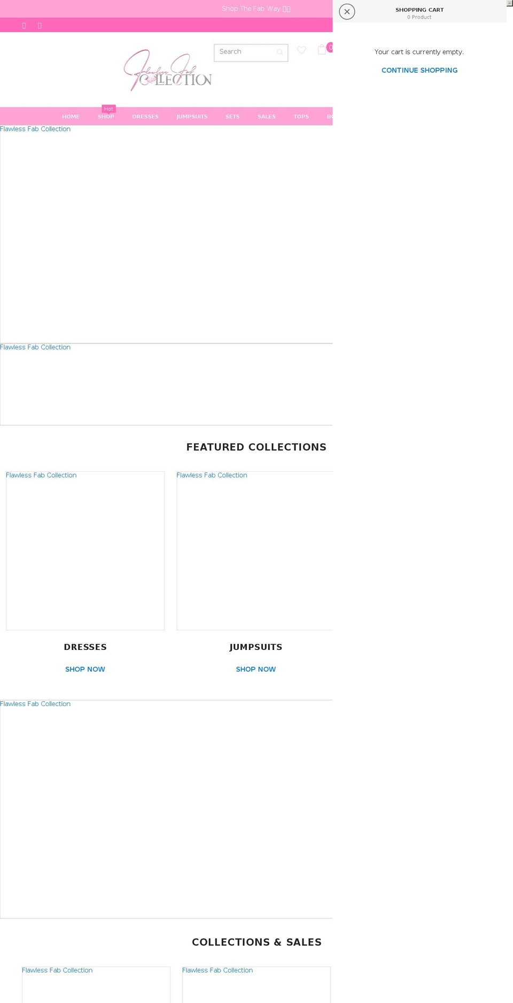The width and height of the screenshot is (513, 1003).
Task: Open the HOME menu item
Action: pos(71,117)
